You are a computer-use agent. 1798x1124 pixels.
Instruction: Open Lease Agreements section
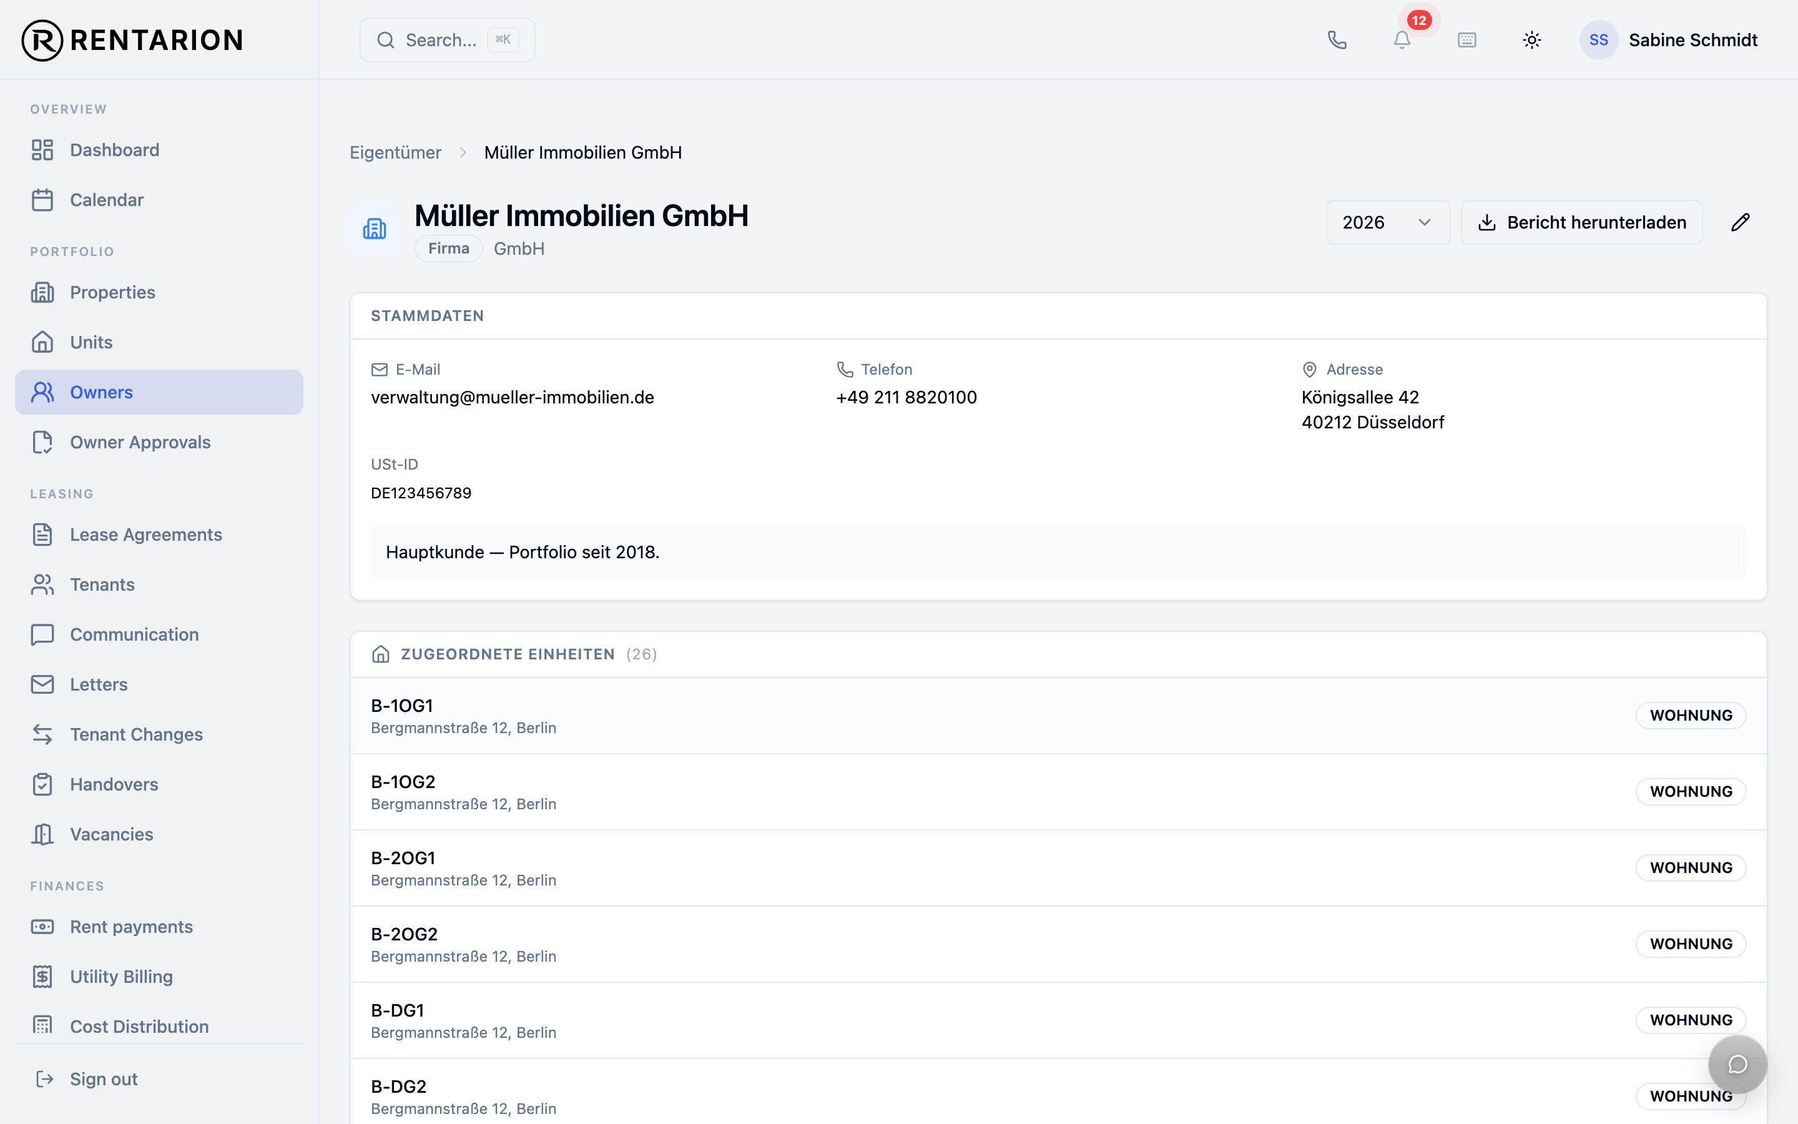(159, 535)
